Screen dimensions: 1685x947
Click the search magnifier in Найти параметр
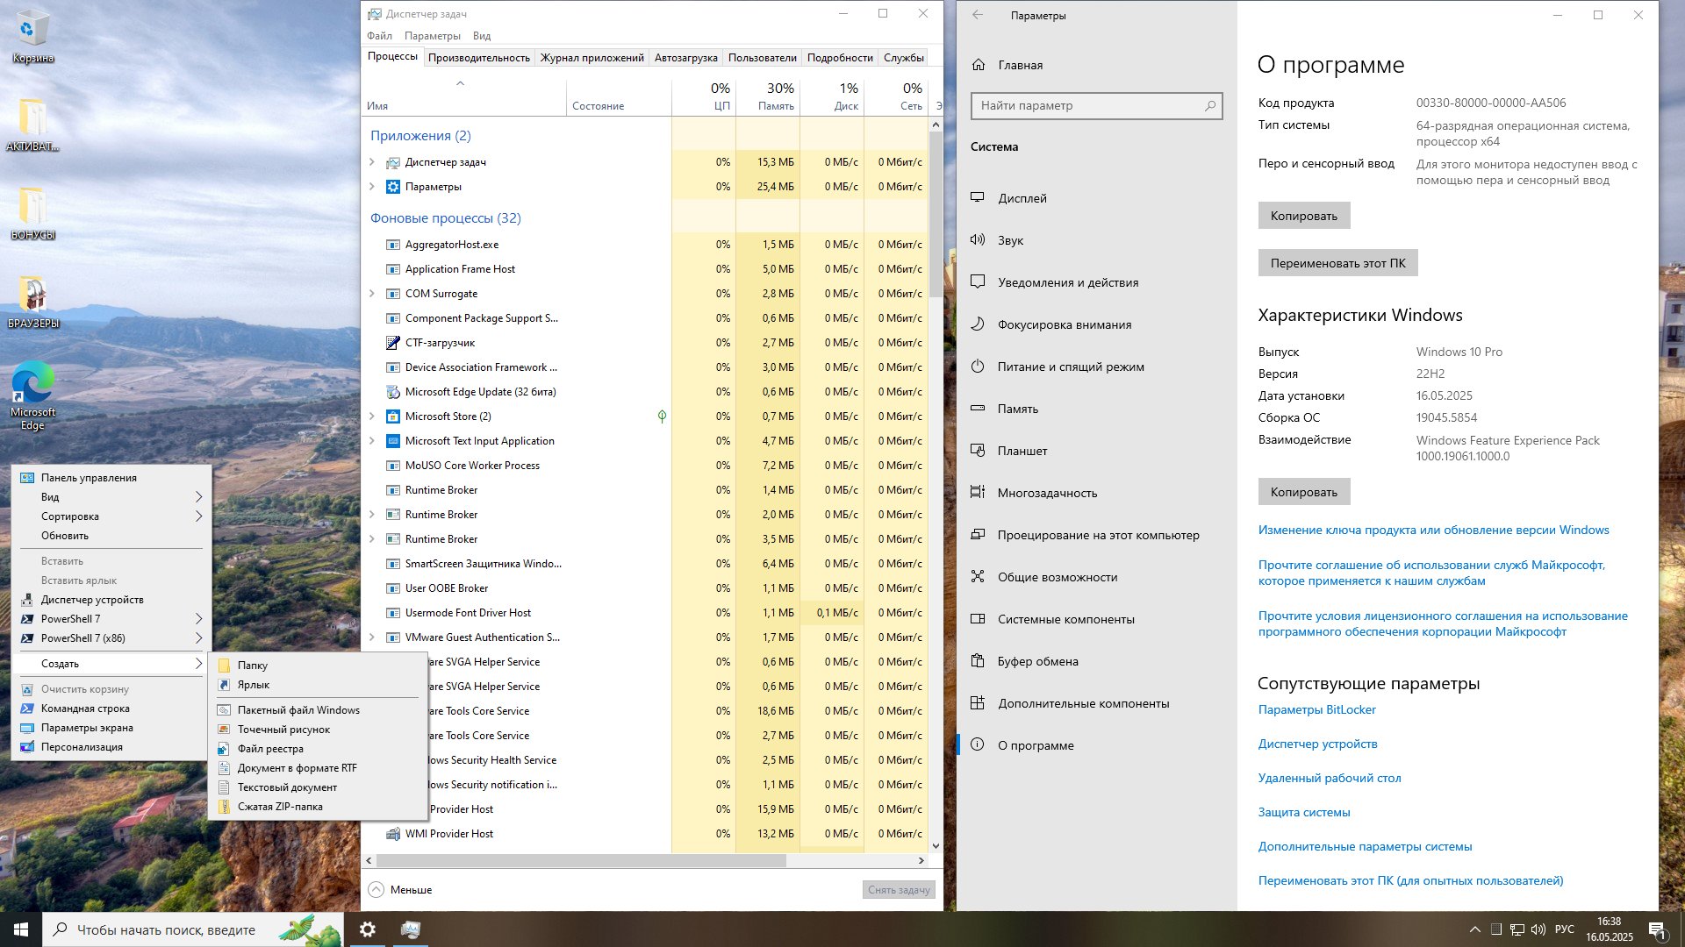1210,105
